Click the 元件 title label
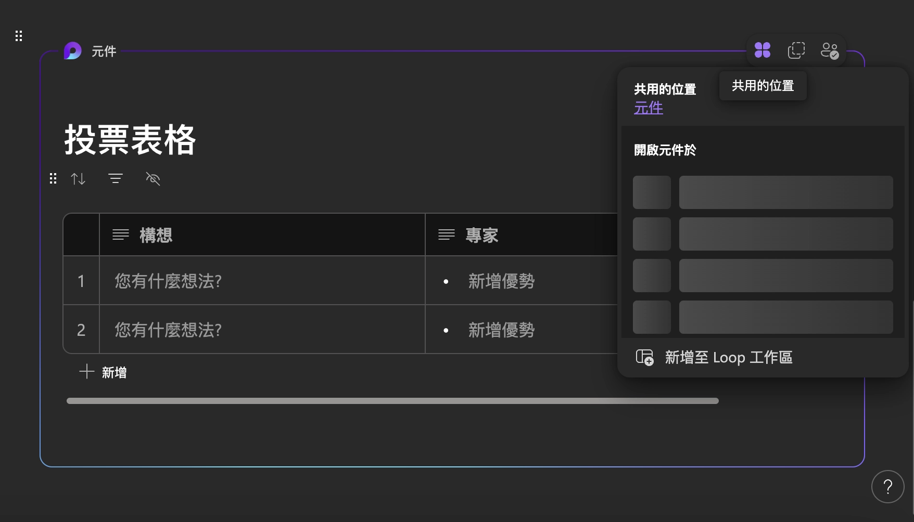This screenshot has width=914, height=522. pyautogui.click(x=104, y=51)
